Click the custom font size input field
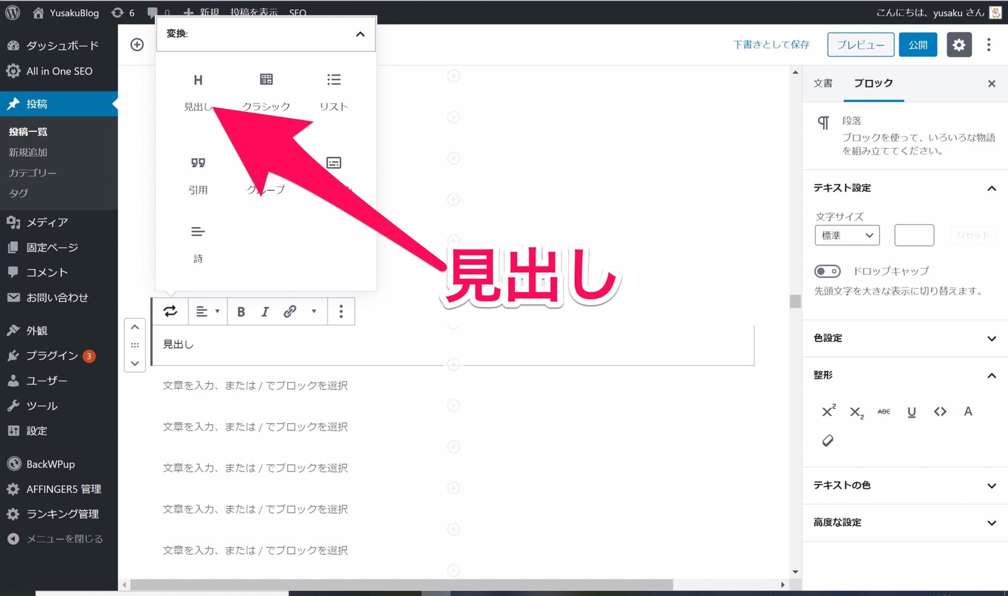This screenshot has width=1008, height=596. 913,236
